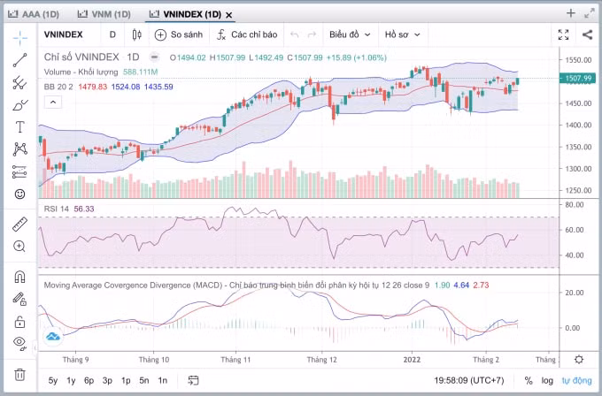Collapse the indicator legend with chevron

pos(53,103)
